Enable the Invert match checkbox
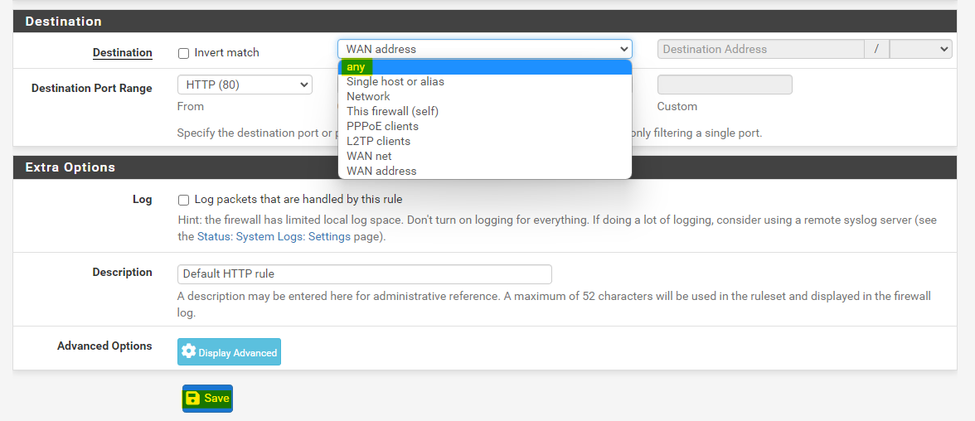 (184, 53)
